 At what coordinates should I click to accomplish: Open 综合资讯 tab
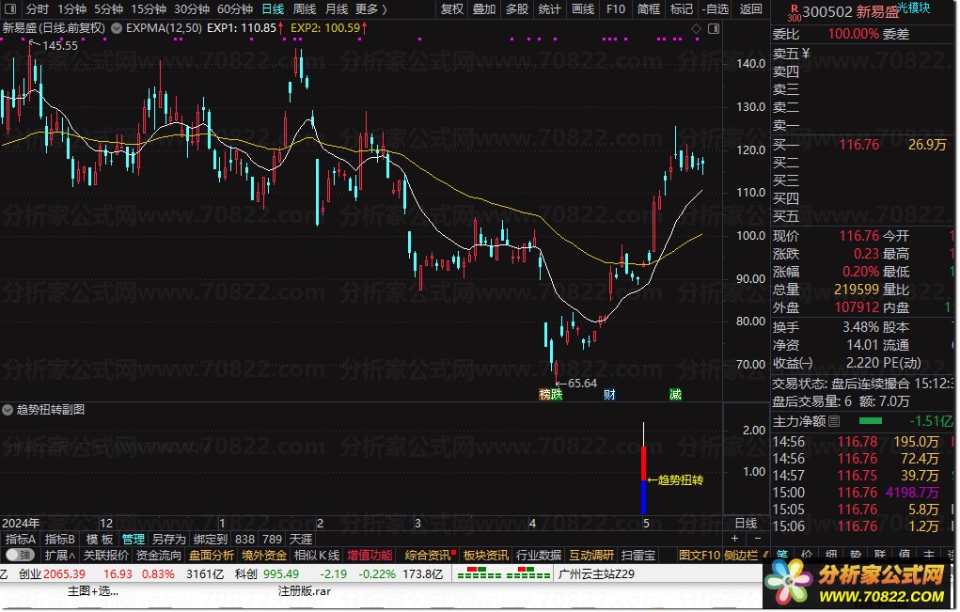tap(429, 555)
